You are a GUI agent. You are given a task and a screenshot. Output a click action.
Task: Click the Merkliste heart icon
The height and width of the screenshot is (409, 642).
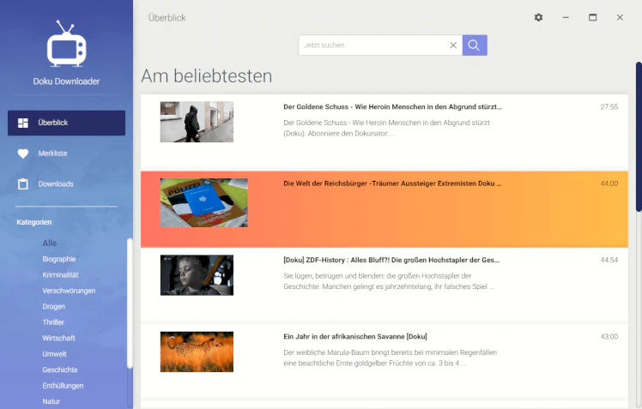click(23, 153)
